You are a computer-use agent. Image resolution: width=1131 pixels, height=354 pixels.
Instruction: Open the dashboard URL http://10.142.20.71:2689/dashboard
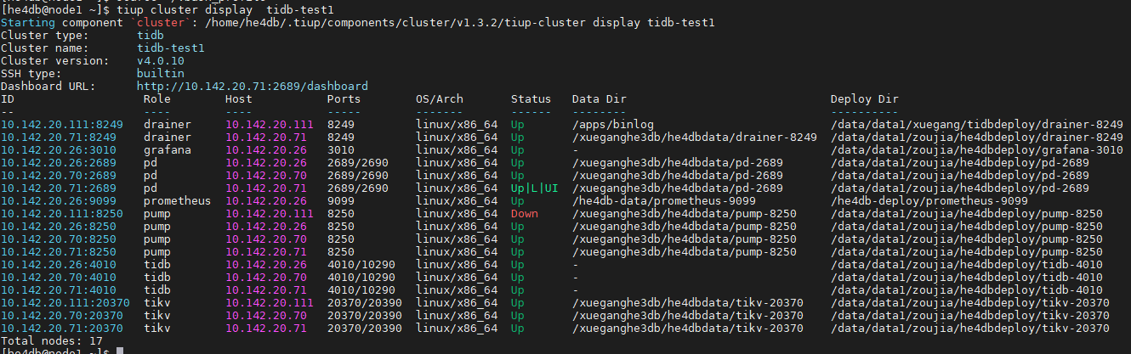(x=253, y=87)
